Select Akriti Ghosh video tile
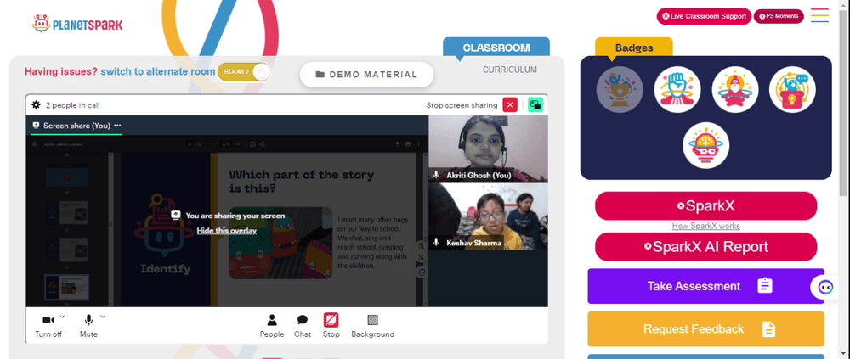Viewport: 850px width, 359px height. tap(488, 149)
